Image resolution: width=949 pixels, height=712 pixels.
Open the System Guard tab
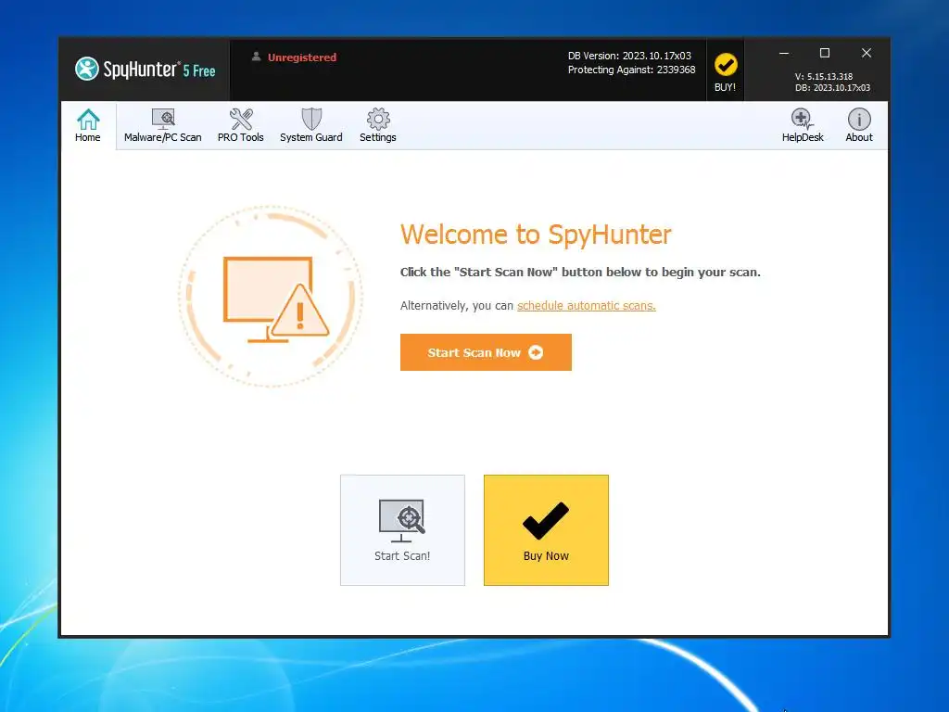point(311,125)
